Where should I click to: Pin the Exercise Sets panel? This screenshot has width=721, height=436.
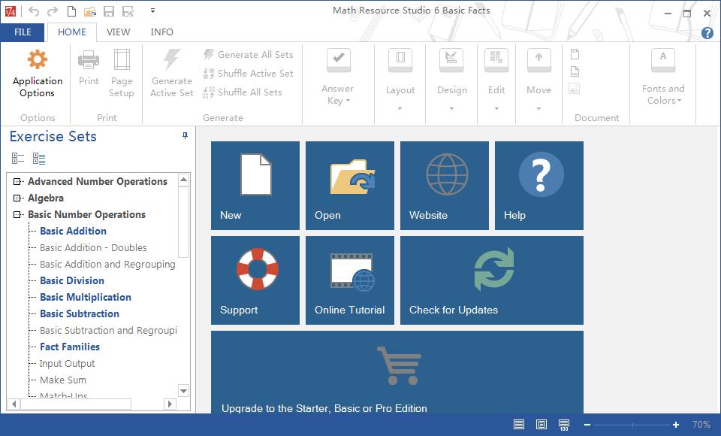(185, 136)
